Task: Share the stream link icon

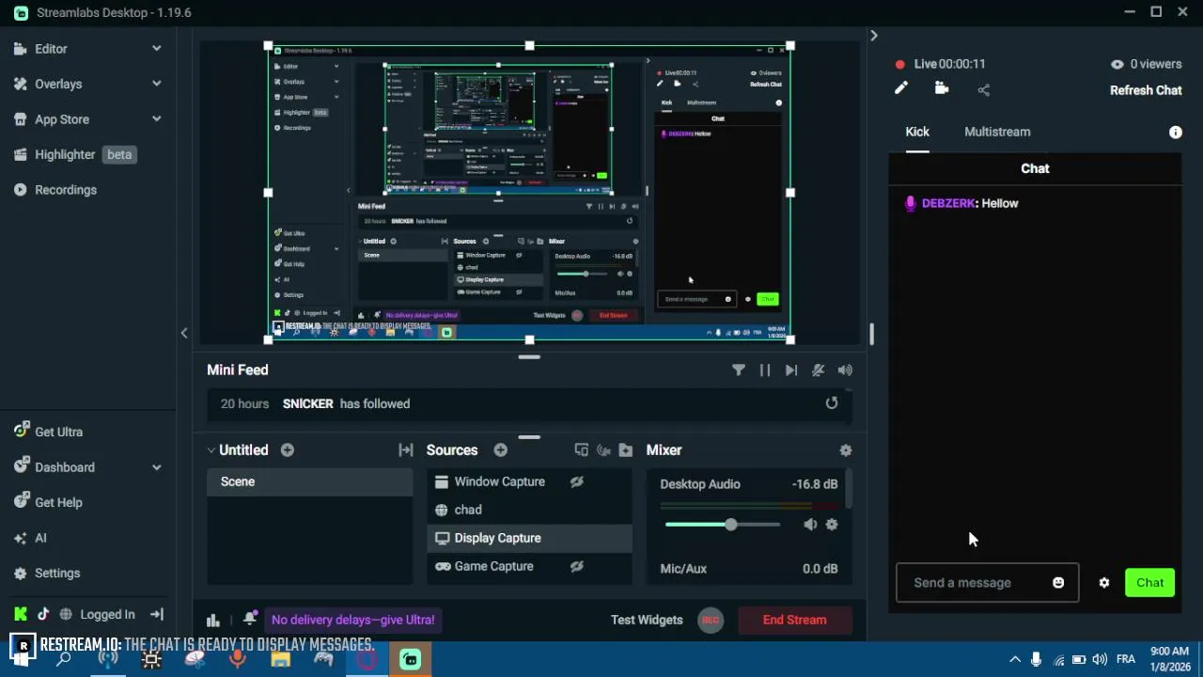Action: (x=984, y=90)
